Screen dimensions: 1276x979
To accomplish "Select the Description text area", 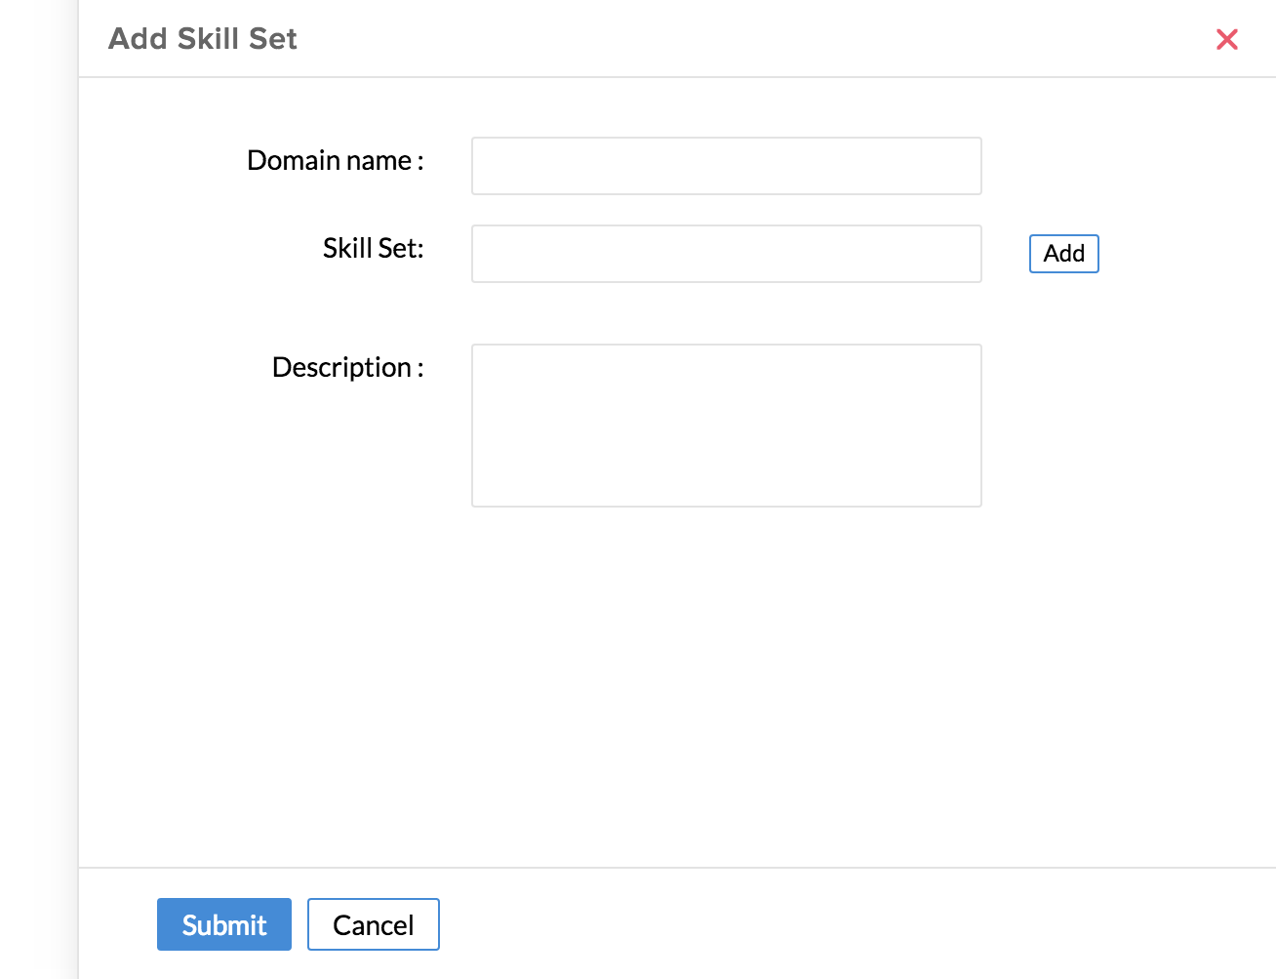I will tap(726, 425).
